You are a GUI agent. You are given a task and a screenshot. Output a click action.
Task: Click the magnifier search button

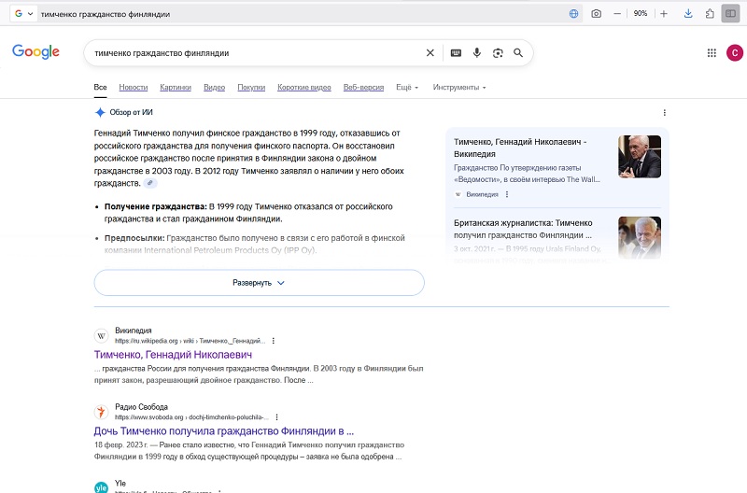click(x=518, y=53)
